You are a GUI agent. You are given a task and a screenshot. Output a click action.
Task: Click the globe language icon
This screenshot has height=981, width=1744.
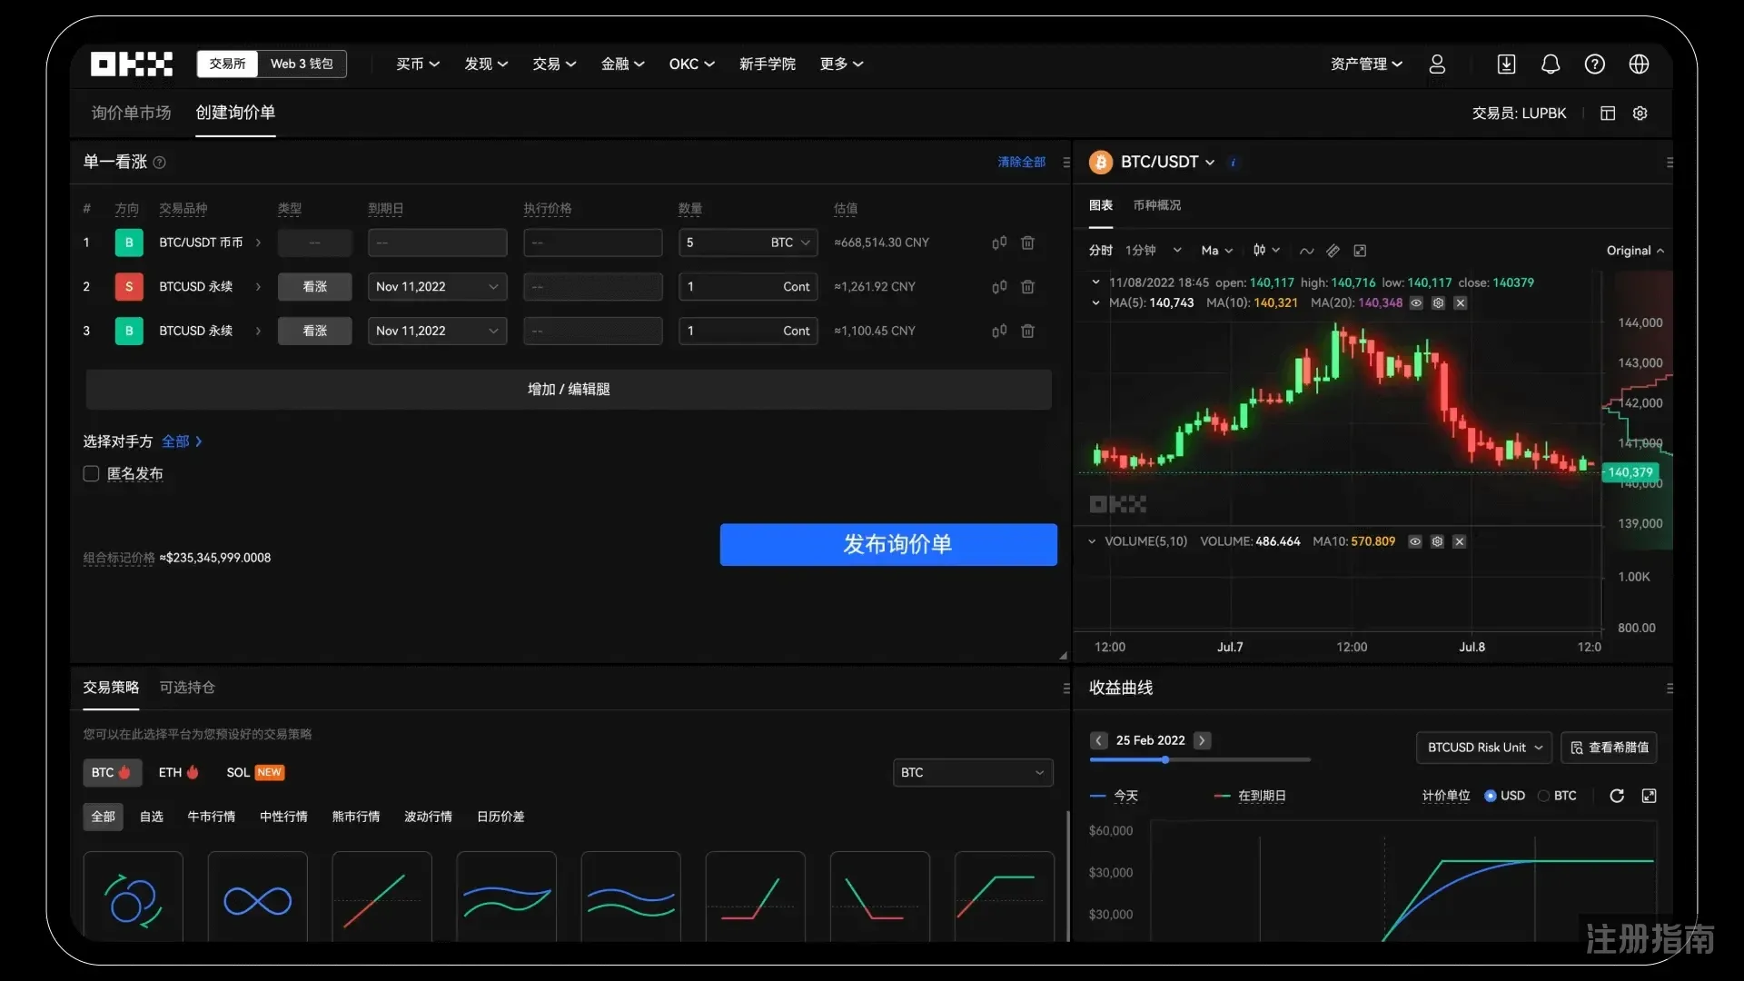(x=1640, y=64)
